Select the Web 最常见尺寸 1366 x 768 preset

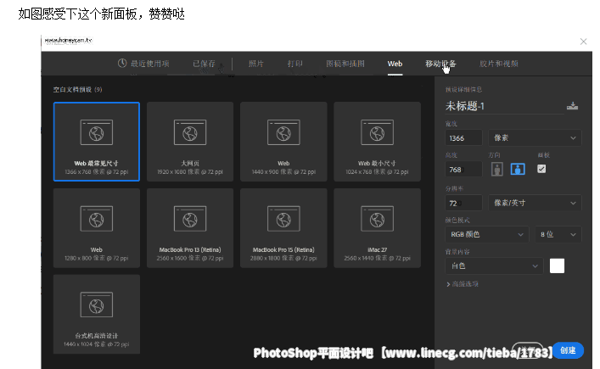(97, 142)
